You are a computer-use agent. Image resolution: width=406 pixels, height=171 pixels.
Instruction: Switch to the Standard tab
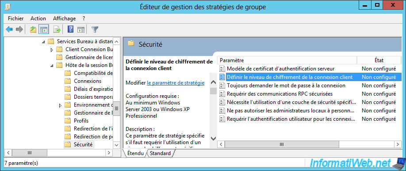[x=160, y=153]
